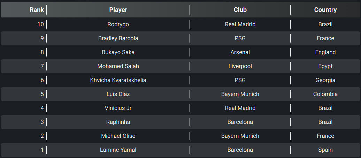
Task: Click the Liverpool club cell
Action: tap(240, 66)
